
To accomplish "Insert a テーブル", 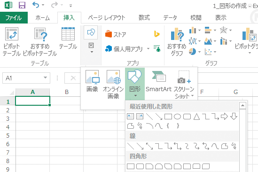I will pos(68,39).
